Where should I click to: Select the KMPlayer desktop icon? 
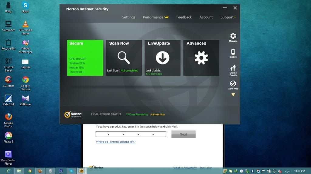click(x=26, y=100)
